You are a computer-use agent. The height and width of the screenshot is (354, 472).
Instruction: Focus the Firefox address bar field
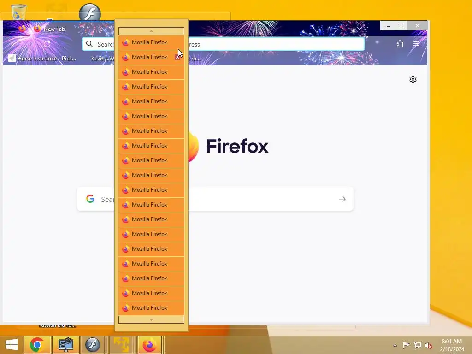[223, 44]
